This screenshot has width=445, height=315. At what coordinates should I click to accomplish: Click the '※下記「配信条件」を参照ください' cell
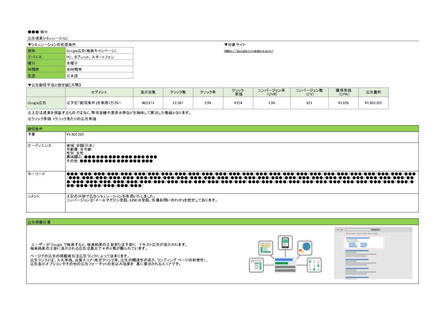(x=99, y=103)
